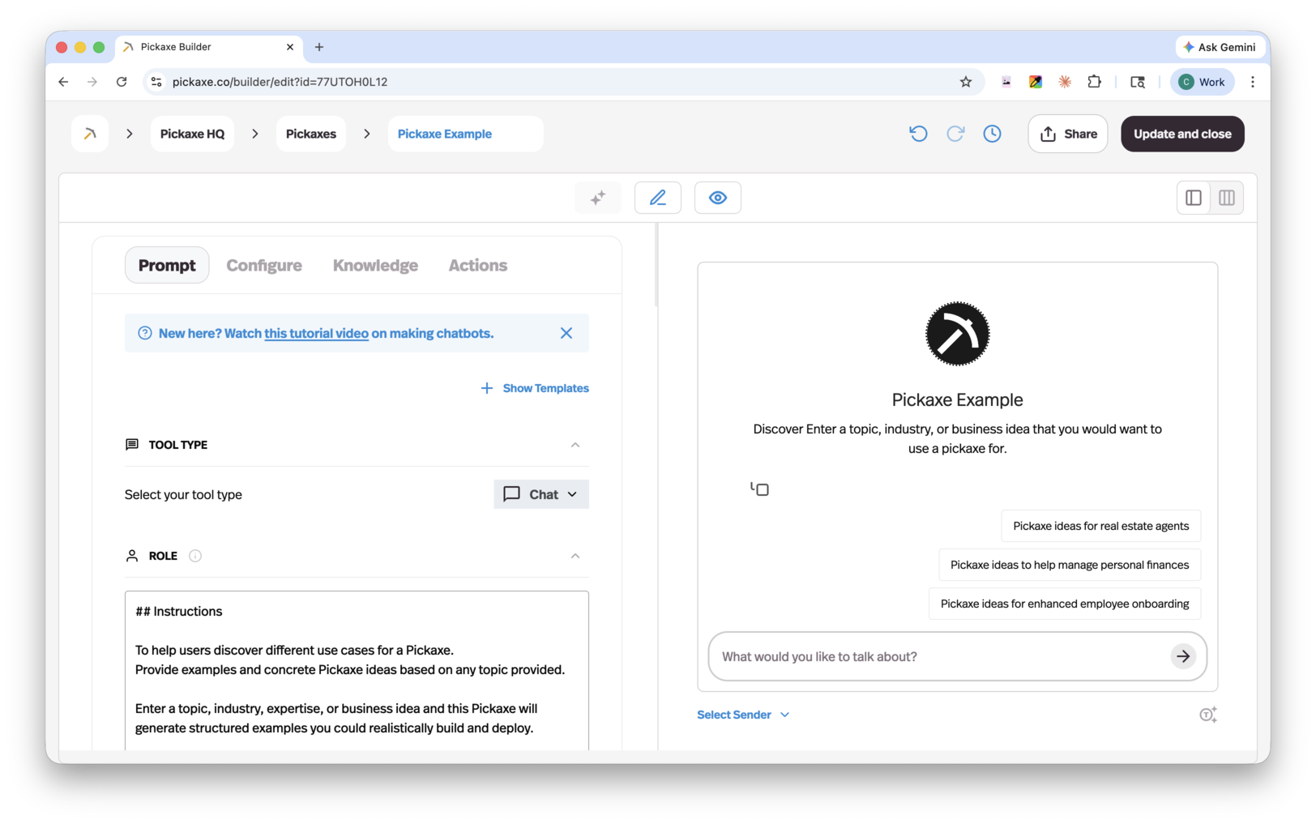Image resolution: width=1316 pixels, height=824 pixels.
Task: Open the Work profile button
Action: [x=1202, y=82]
